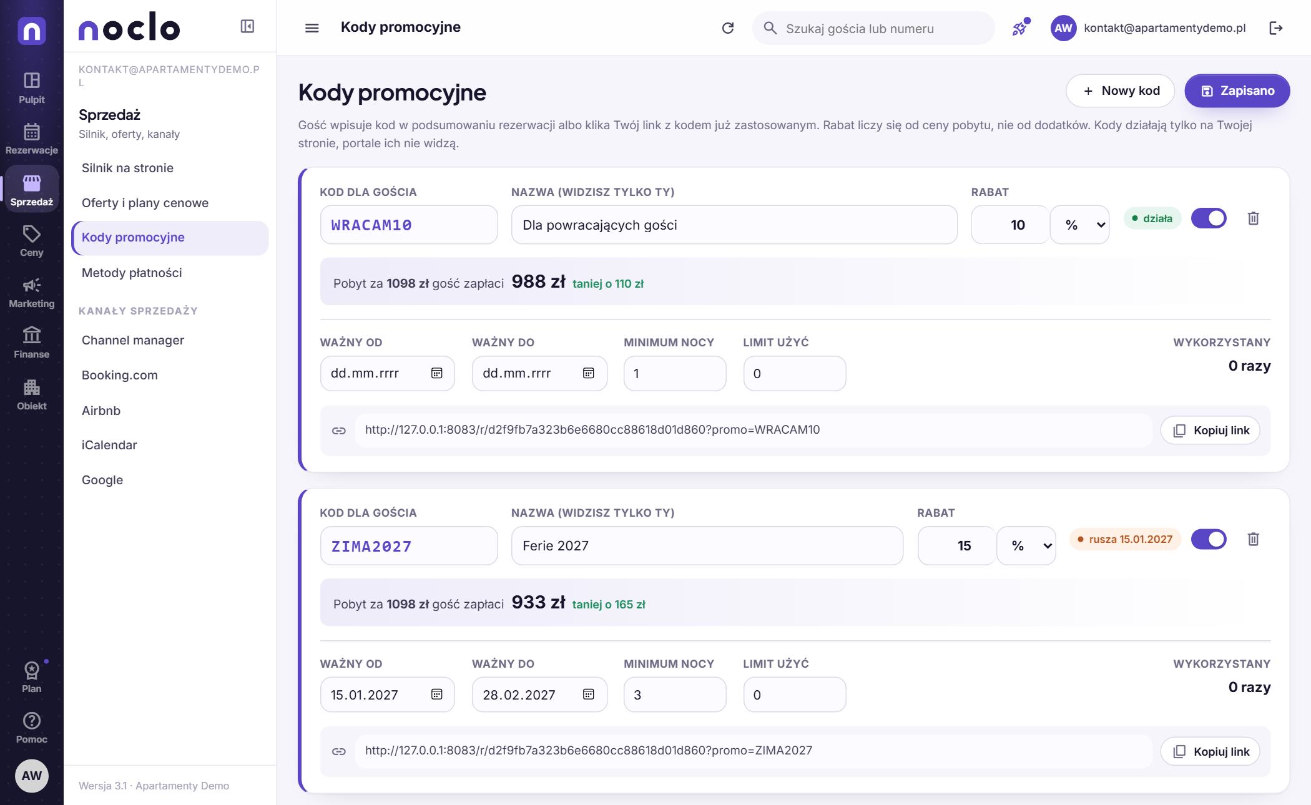Delete the ZIMA2027 promo code
This screenshot has height=805, width=1311.
click(1253, 539)
